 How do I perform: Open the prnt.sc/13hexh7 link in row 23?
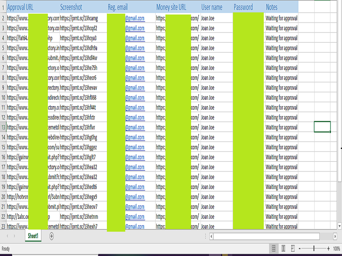point(80,227)
